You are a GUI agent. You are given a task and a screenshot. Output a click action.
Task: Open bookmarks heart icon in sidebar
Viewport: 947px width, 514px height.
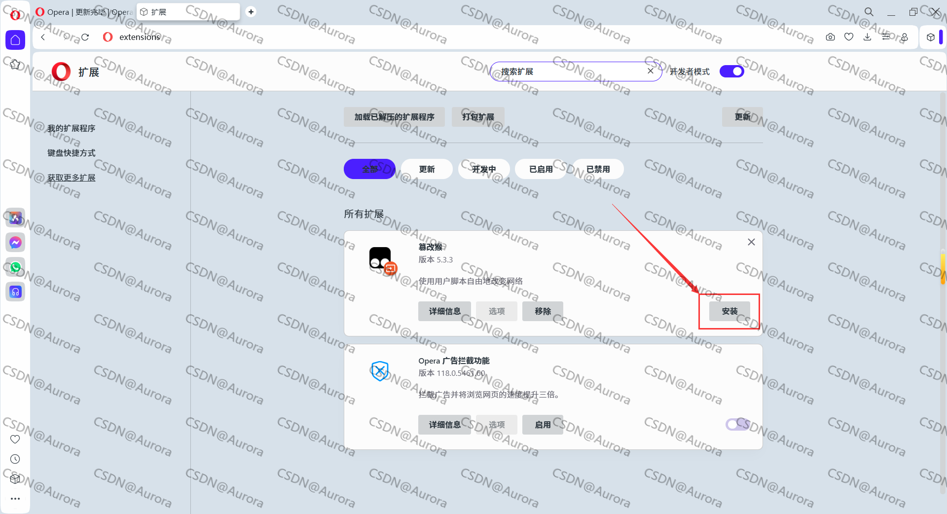click(x=15, y=439)
